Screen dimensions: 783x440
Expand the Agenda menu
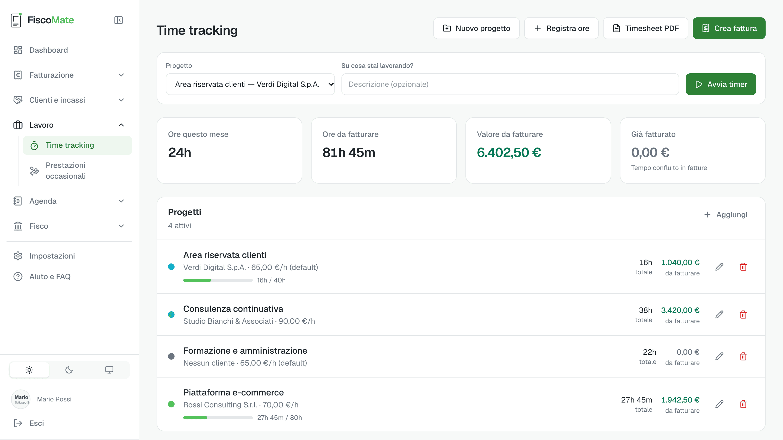pyautogui.click(x=69, y=201)
